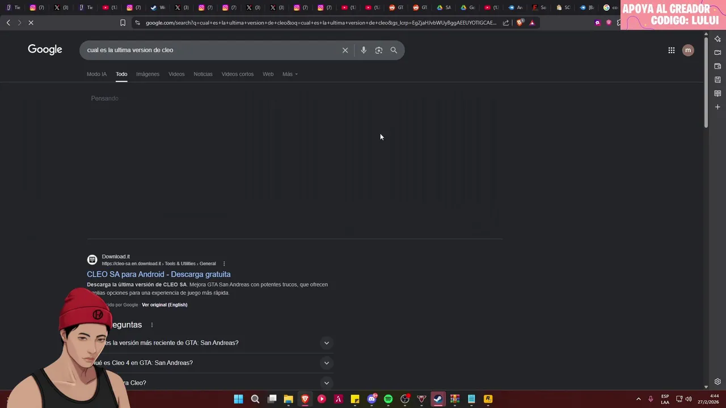This screenshot has width=726, height=408.
Task: Open three-dot menu beside Download.it result
Action: click(224, 263)
